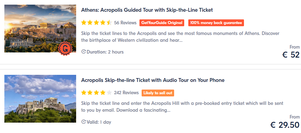Click the '100% money back guarantee' badge
301x133 pixels.
click(216, 23)
